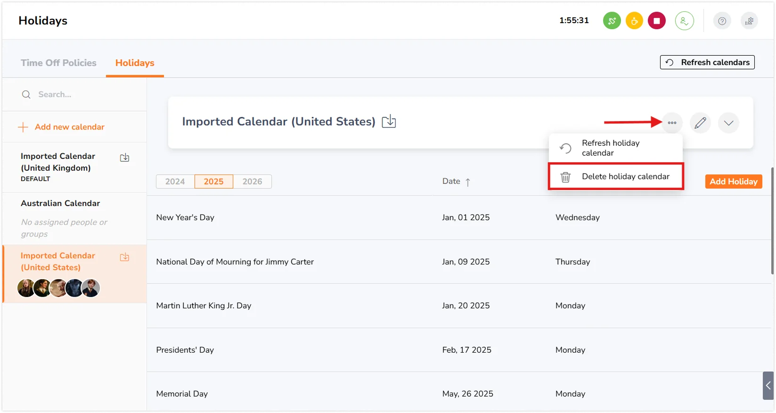Open the help question mark icon
The width and height of the screenshot is (776, 413).
[722, 21]
